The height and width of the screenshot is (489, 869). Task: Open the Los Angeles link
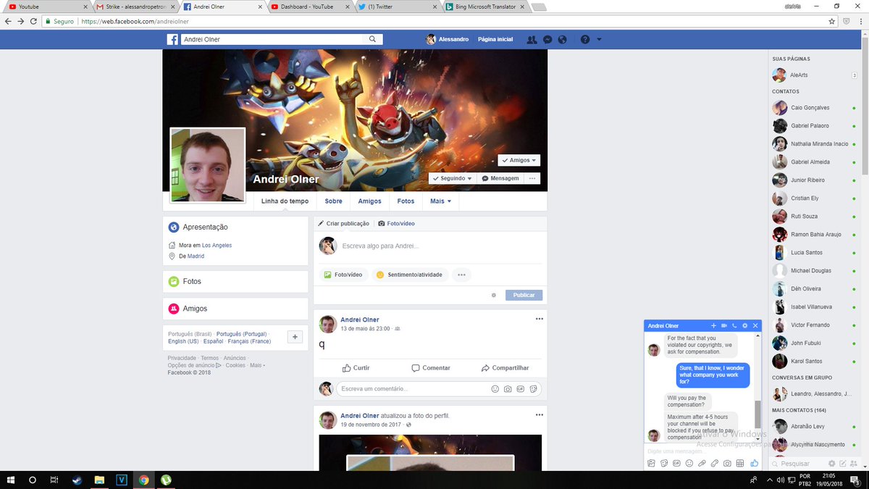[217, 246]
